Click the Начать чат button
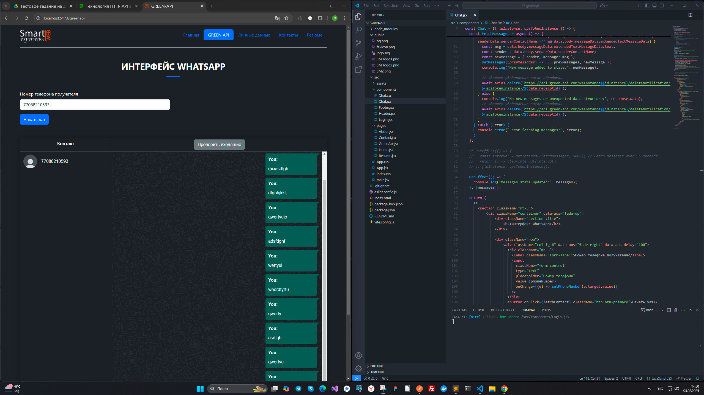The height and width of the screenshot is (395, 704). (x=34, y=119)
